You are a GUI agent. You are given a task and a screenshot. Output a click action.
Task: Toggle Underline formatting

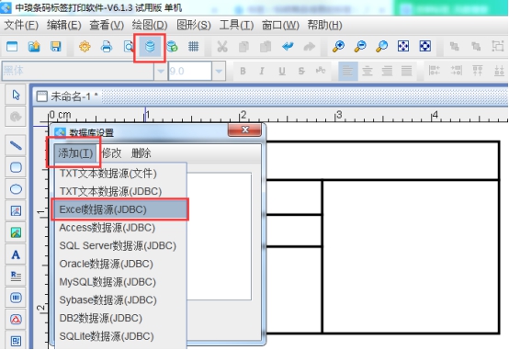coord(282,71)
